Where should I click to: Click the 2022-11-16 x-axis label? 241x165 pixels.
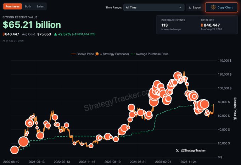pyautogui.click(x=87, y=162)
